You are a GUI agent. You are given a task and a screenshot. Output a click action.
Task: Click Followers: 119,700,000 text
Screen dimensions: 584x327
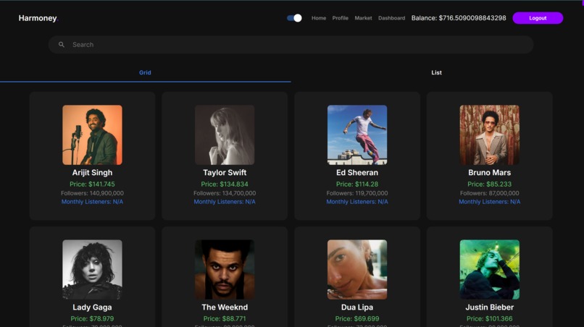coord(357,193)
